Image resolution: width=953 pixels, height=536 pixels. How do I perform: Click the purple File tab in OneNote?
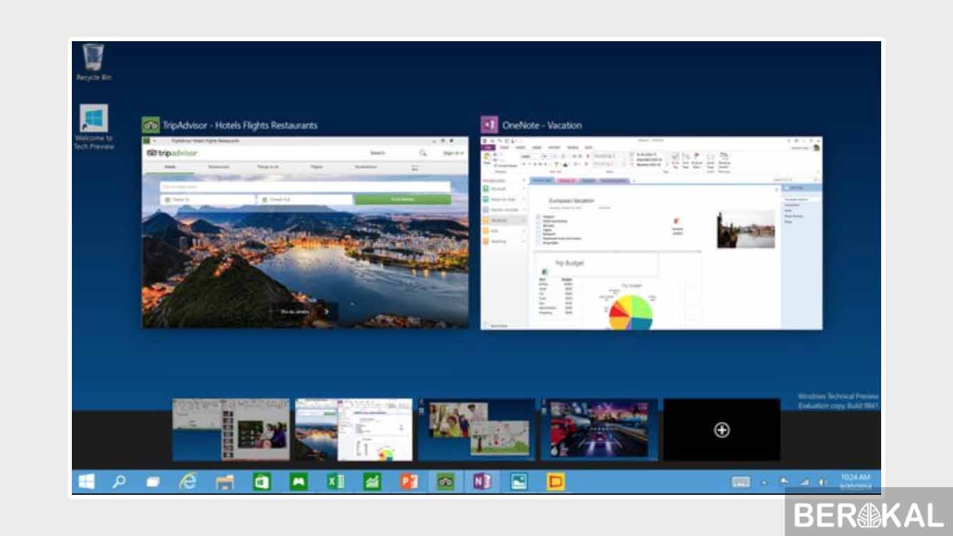[x=488, y=147]
